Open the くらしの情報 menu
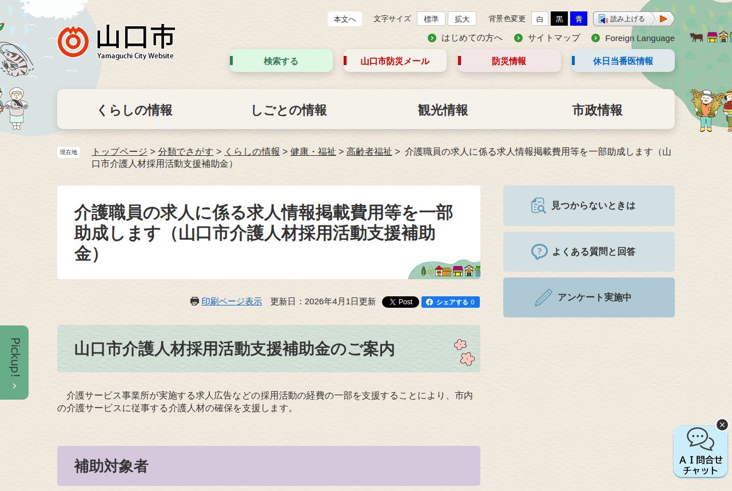Screen dimensions: 732x491 point(134,110)
